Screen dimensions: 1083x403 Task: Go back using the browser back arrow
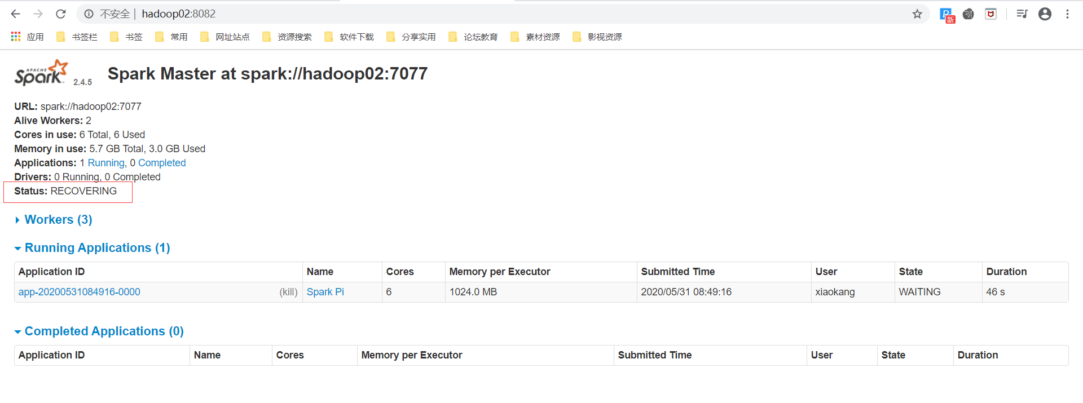16,14
